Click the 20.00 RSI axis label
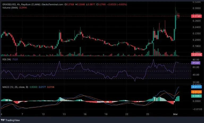 point(196,82)
